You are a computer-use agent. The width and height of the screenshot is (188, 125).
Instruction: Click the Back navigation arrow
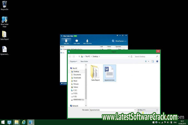tap(70, 57)
